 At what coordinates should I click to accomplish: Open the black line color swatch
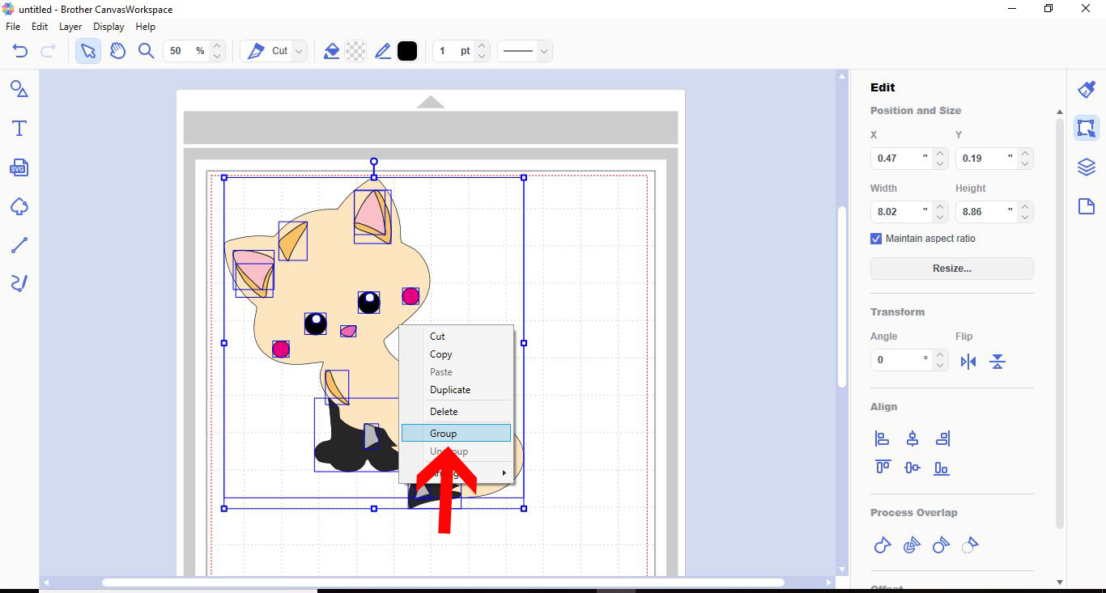click(x=407, y=50)
